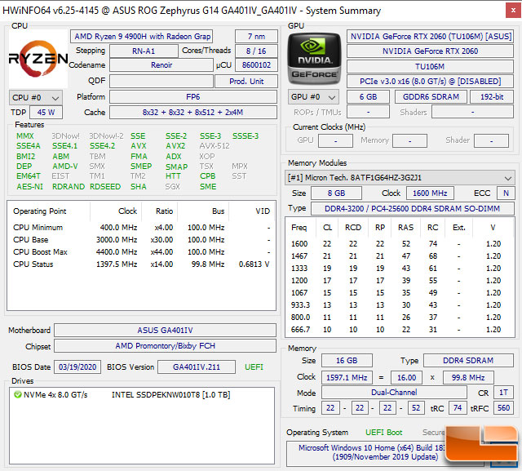522x471 pixels.
Task: Click the DDR4-3200 / PC4-25600 type field
Action: (412, 208)
